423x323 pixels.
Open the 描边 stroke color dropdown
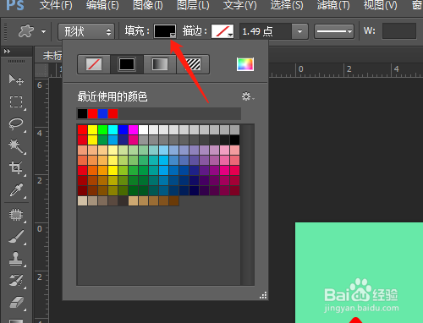[222, 31]
